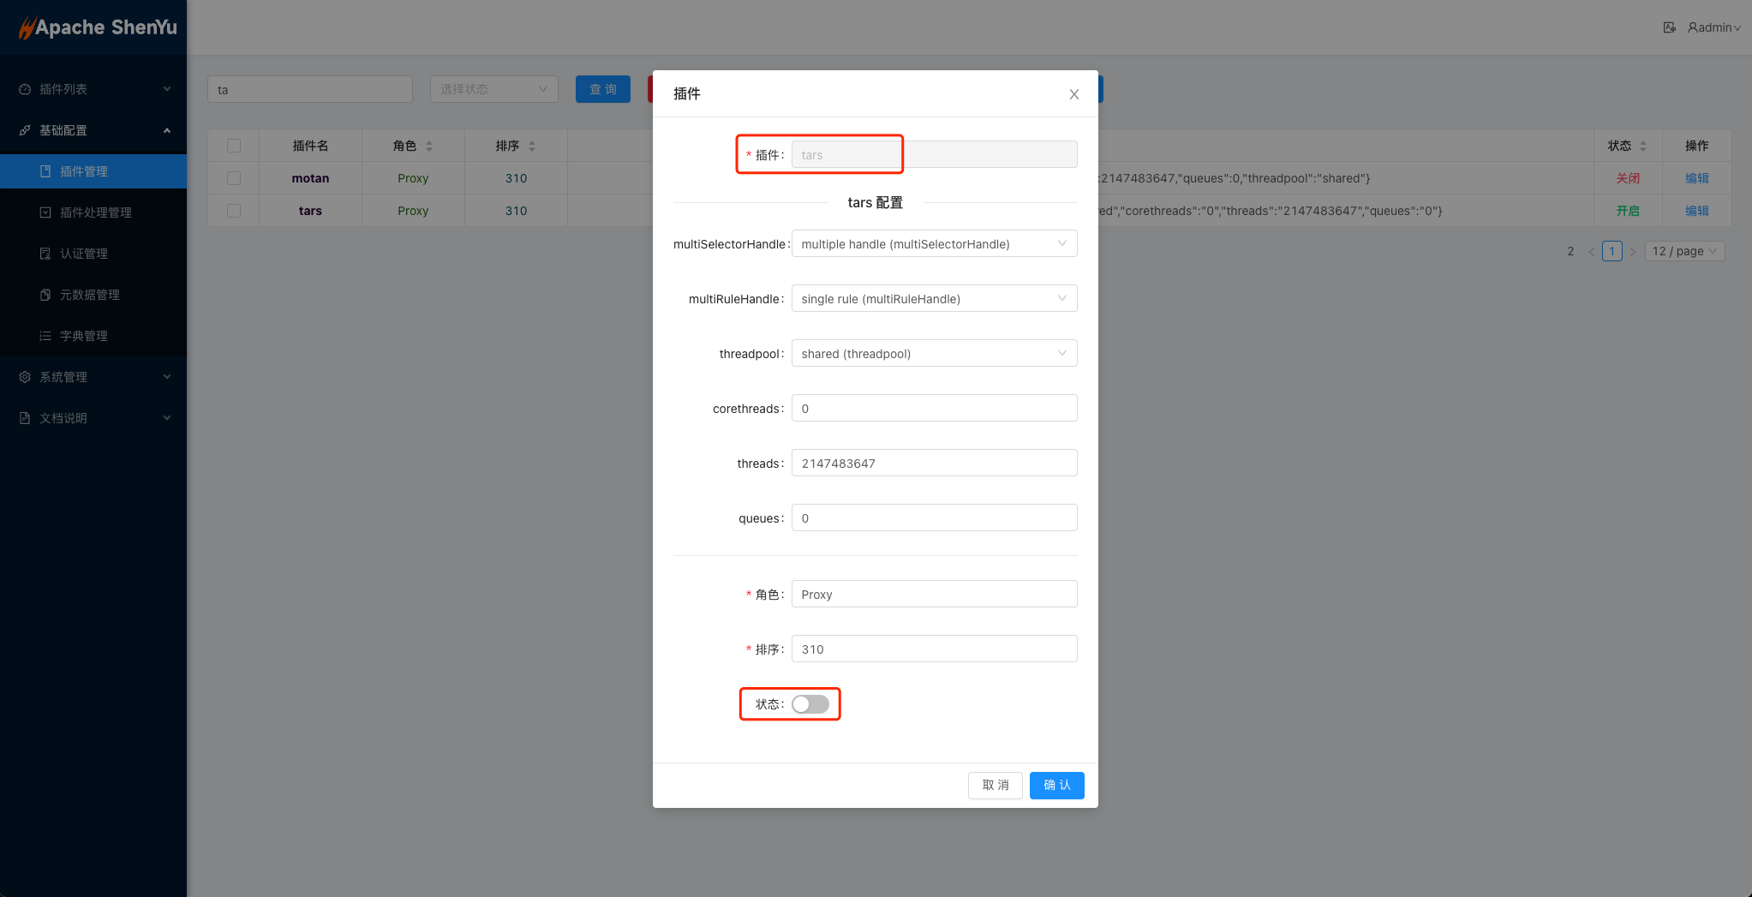Open the threadpool dropdown

(x=934, y=354)
